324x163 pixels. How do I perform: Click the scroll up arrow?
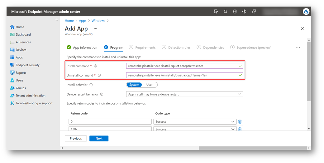click(309, 40)
